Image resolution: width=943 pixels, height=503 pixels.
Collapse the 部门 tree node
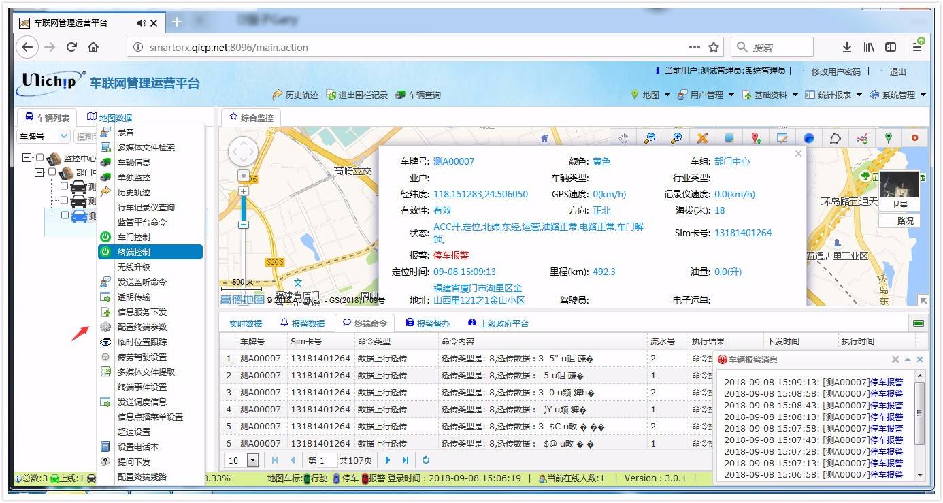coord(39,172)
